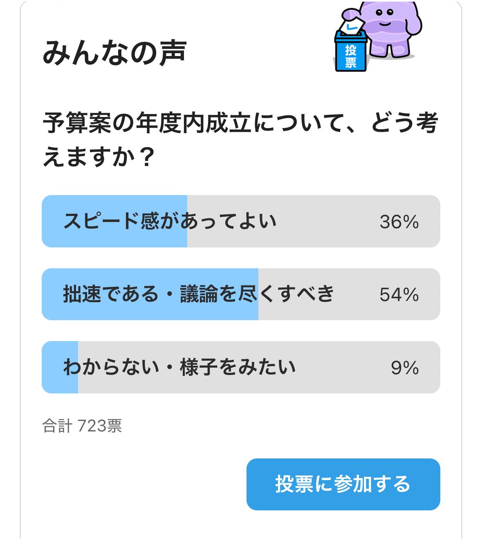Click the 合計 723票 total votes text
The image size is (482, 539).
pyautogui.click(x=82, y=426)
